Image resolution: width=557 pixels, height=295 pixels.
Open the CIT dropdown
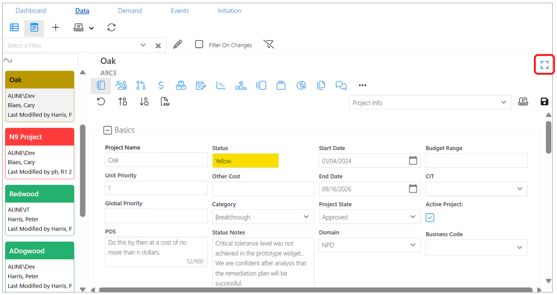tap(476, 189)
